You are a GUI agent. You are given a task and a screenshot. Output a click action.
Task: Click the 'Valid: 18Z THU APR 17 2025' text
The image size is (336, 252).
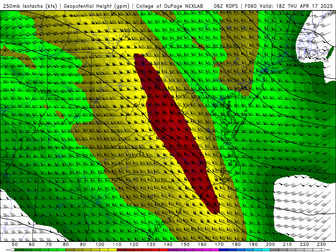[x=296, y=6]
